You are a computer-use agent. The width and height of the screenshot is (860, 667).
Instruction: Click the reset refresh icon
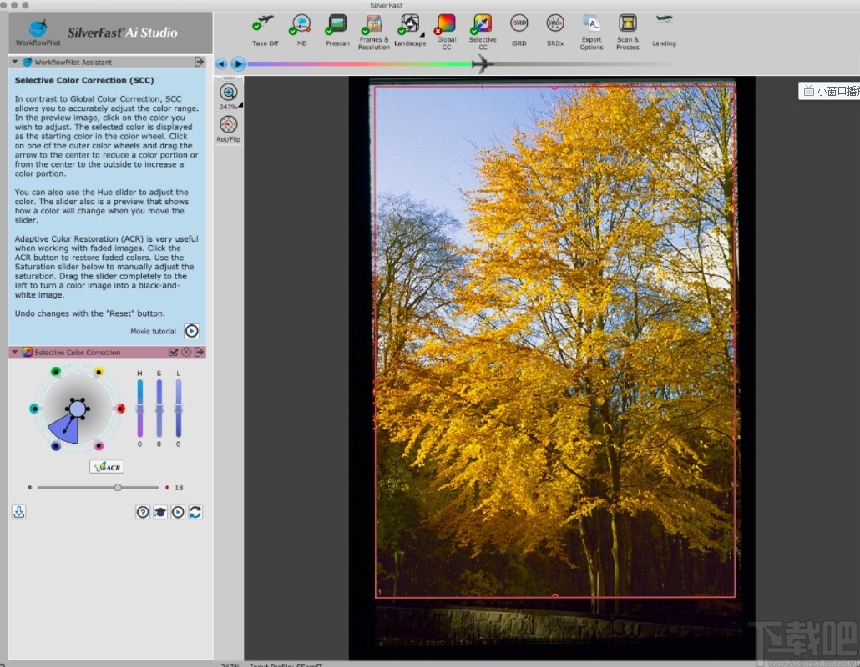[x=195, y=512]
